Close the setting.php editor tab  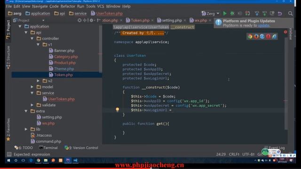click(185, 20)
